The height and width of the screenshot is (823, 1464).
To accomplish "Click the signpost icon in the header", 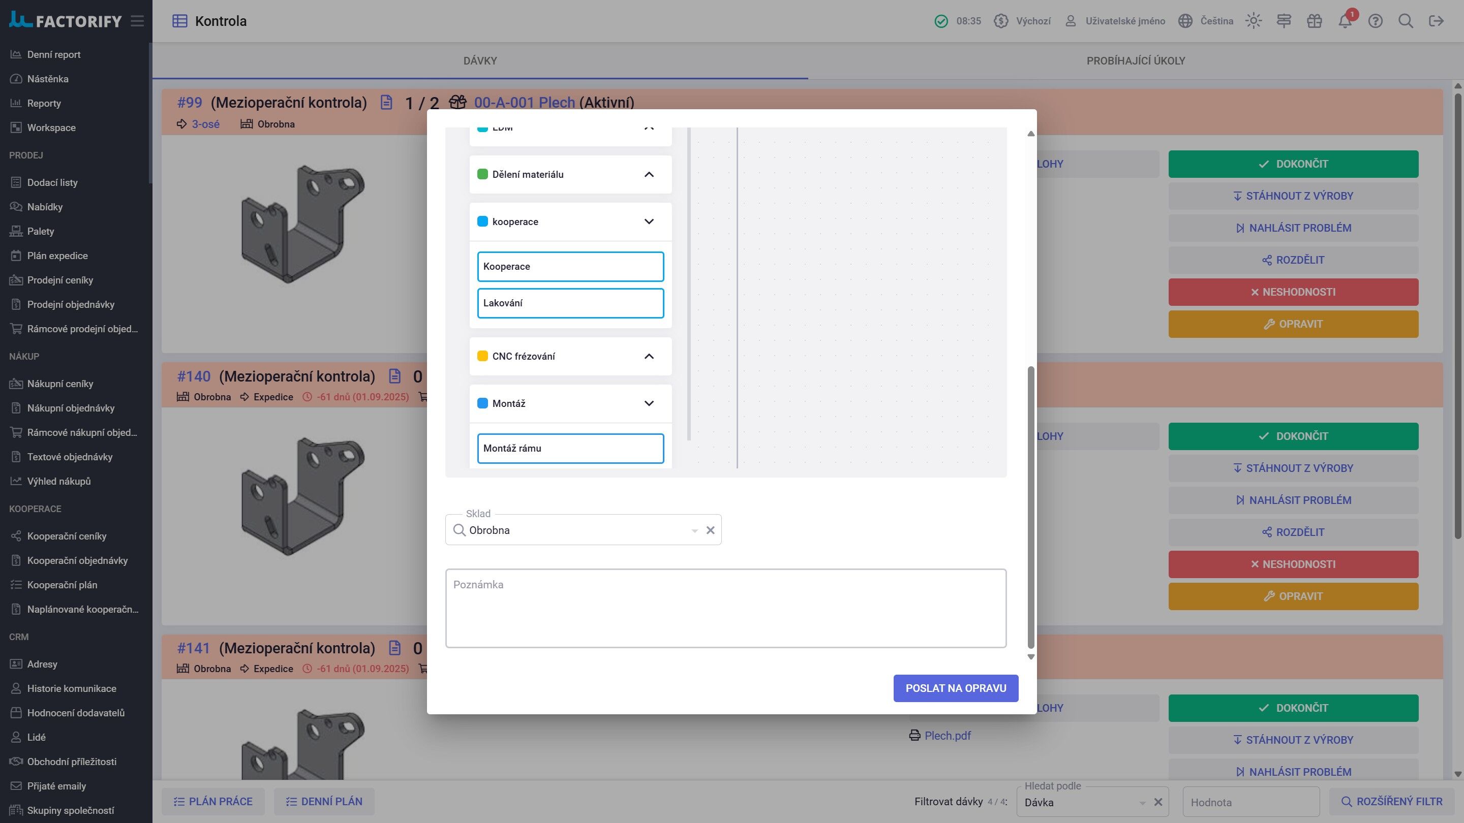I will click(1284, 21).
